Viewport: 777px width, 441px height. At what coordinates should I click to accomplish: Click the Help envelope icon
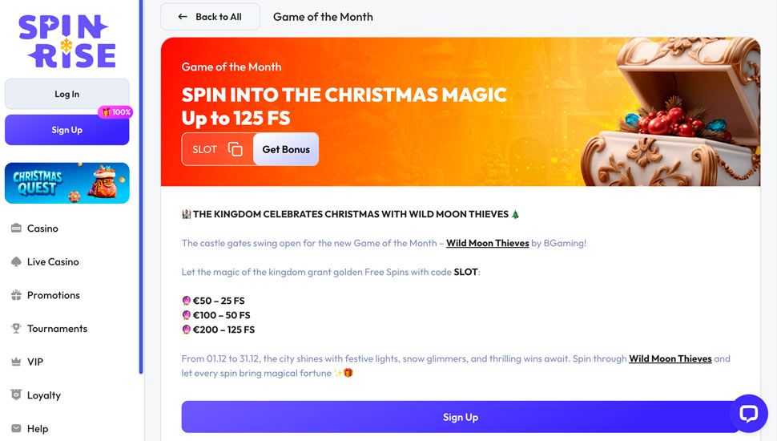tap(16, 429)
